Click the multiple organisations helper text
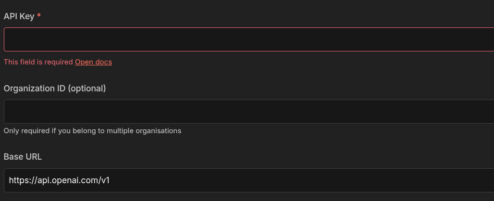494x201 pixels. [x=92, y=131]
